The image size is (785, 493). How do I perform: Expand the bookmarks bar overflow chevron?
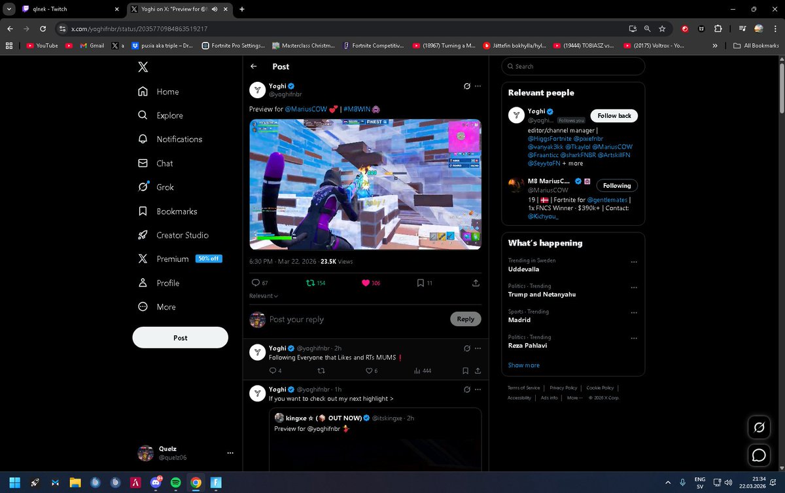(714, 45)
